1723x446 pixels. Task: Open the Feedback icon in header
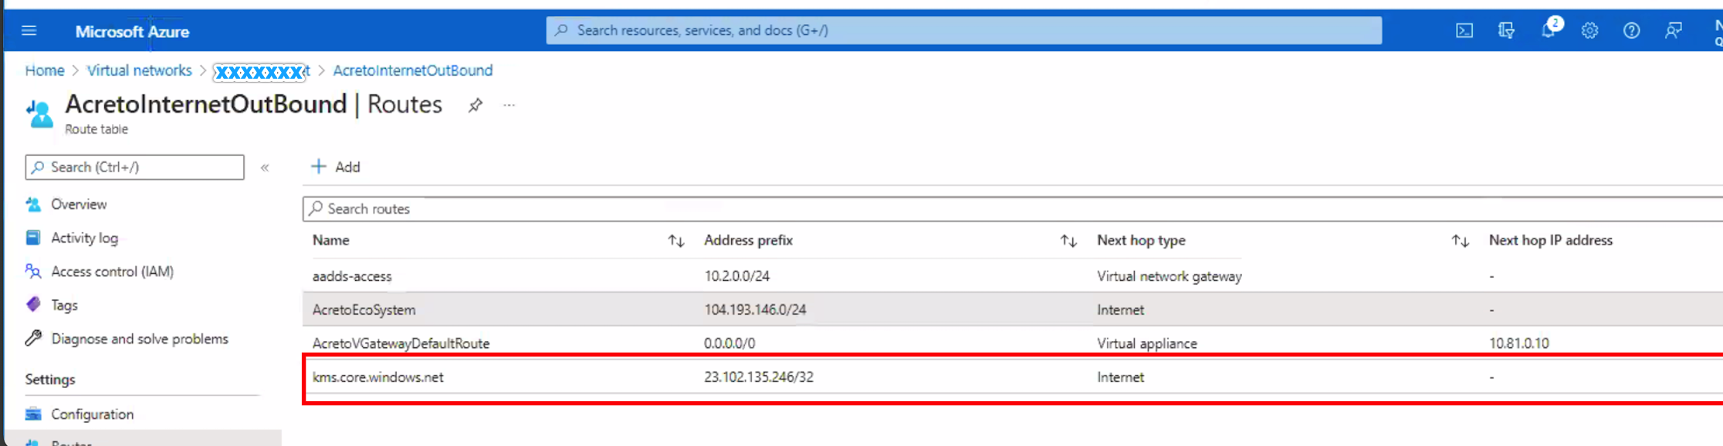click(x=1673, y=31)
